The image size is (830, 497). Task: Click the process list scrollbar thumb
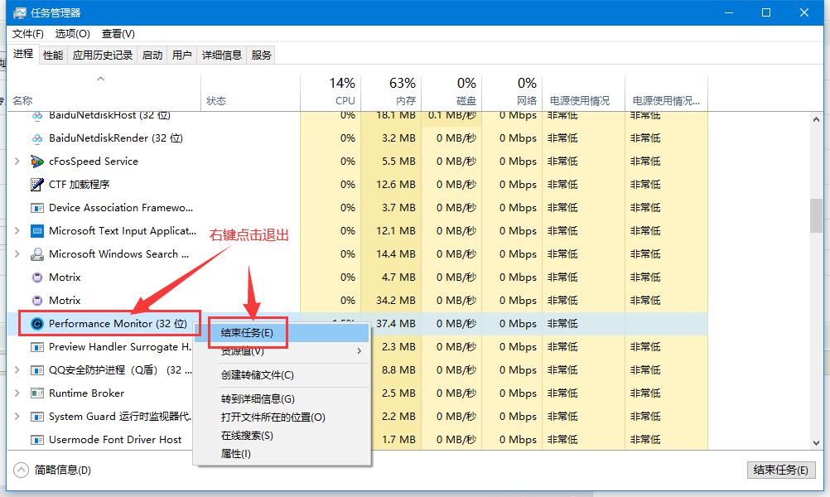pyautogui.click(x=816, y=215)
